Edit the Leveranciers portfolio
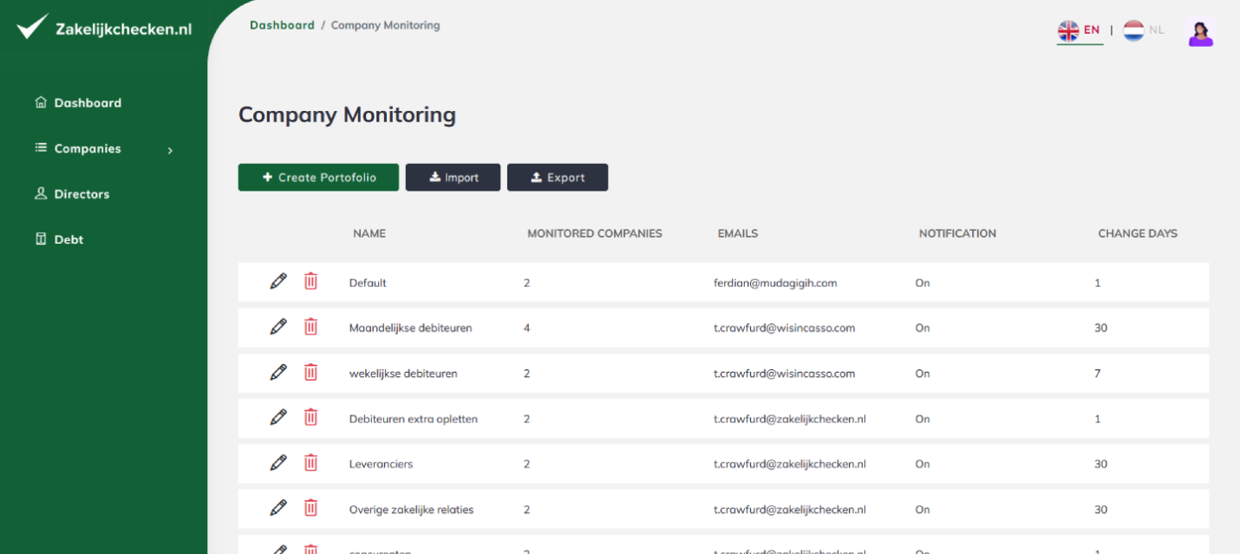 point(278,462)
